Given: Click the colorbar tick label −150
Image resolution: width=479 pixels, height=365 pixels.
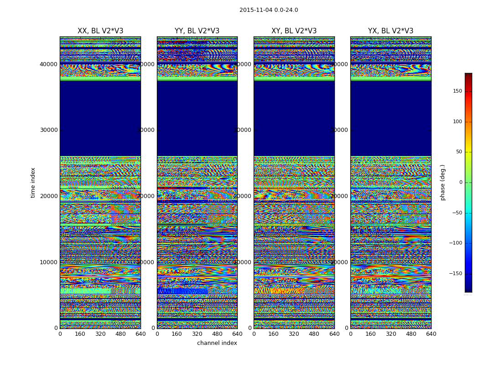Looking at the screenshot, I should [x=455, y=273].
